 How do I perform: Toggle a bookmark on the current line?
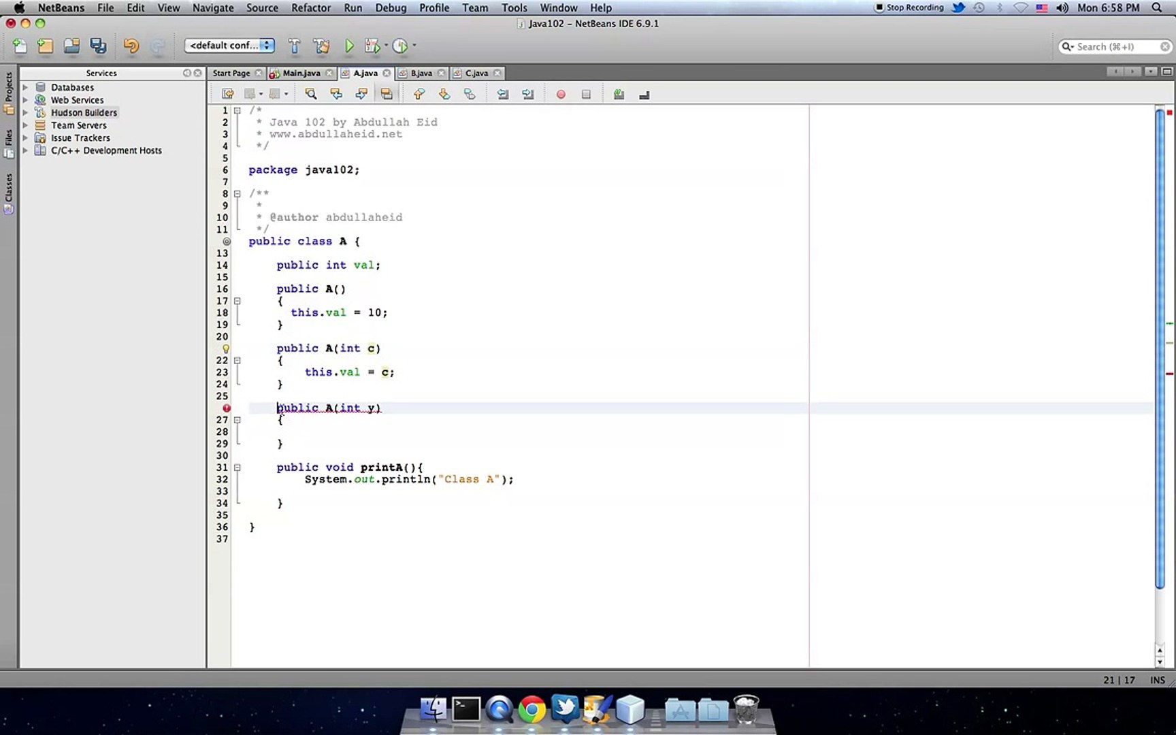(x=470, y=94)
